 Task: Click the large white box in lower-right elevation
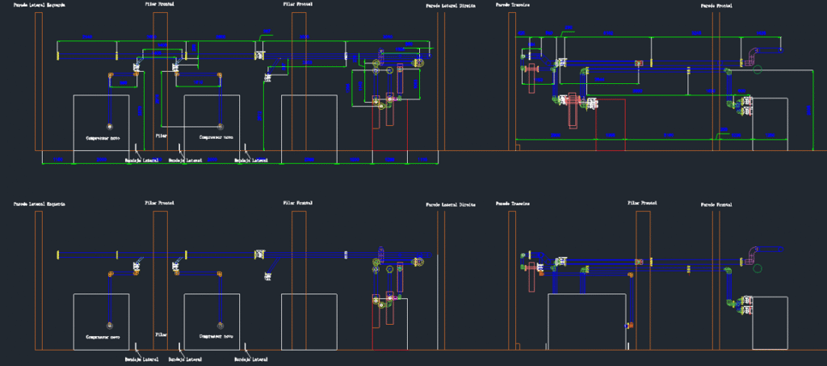coord(586,322)
